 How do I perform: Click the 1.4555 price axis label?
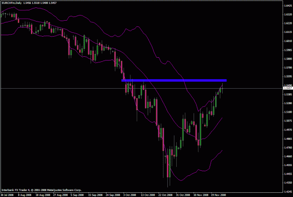[x=288, y=165]
